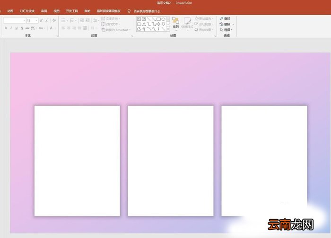This screenshot has height=238, width=331.
Task: Select curve line shape
Action: click(x=154, y=29)
